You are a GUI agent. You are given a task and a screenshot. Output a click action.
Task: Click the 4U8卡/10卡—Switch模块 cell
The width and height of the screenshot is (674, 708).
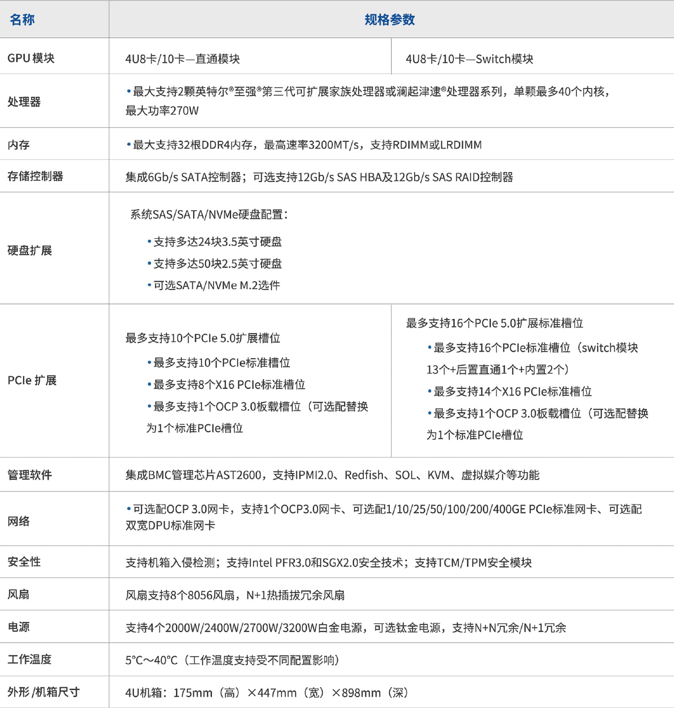point(469,59)
